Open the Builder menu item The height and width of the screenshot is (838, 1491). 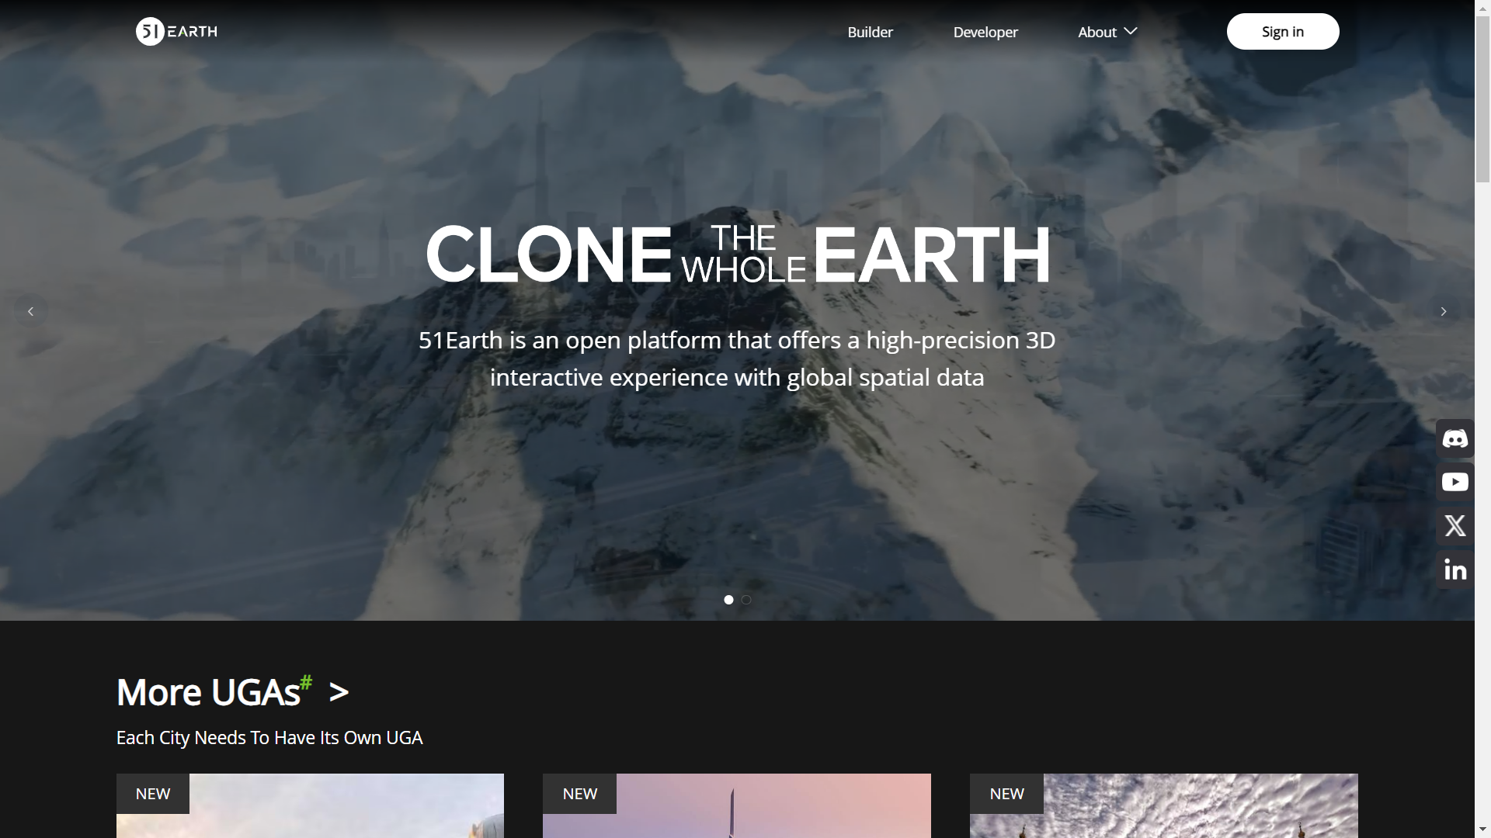[871, 32]
